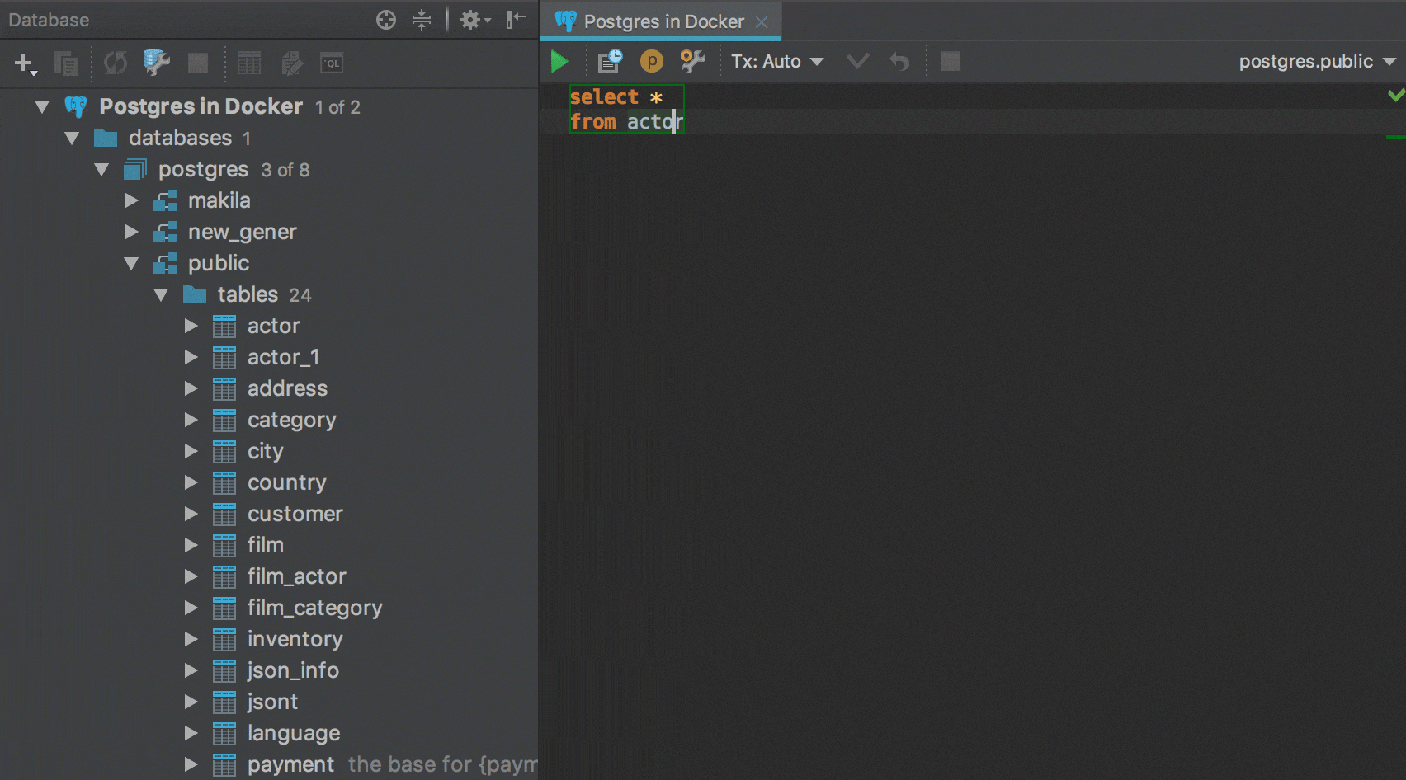Commit the transaction with the checkmark icon
This screenshot has width=1406, height=780.
coord(858,61)
